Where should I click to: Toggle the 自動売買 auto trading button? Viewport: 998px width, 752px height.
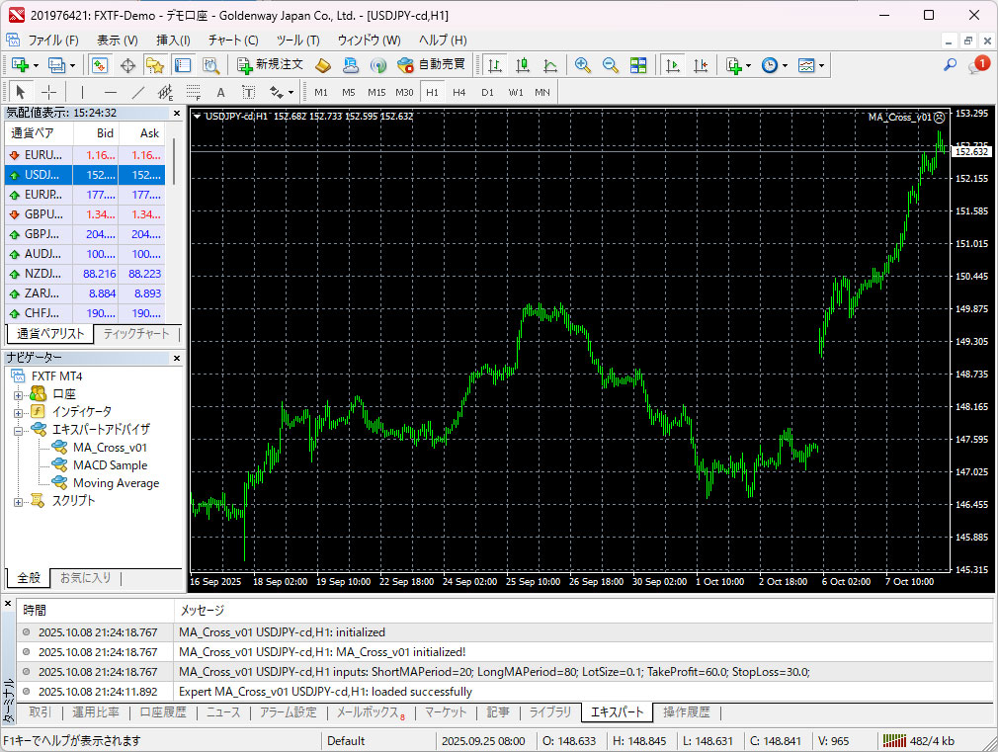431,65
